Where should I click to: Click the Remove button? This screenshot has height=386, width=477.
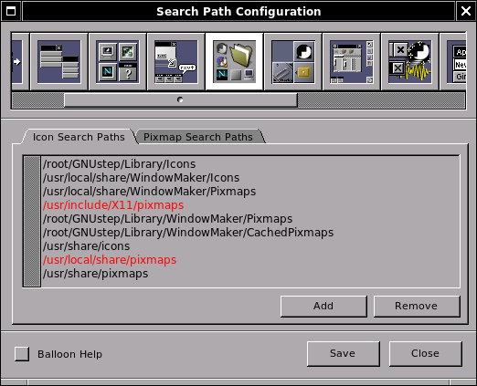pos(417,306)
